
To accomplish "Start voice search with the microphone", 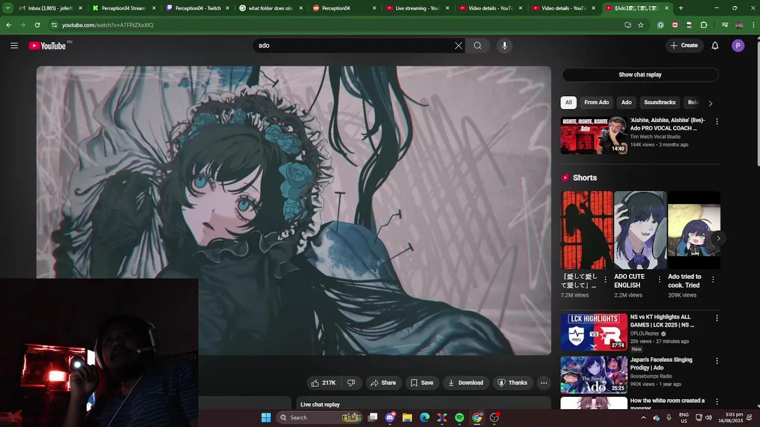I will (x=505, y=46).
